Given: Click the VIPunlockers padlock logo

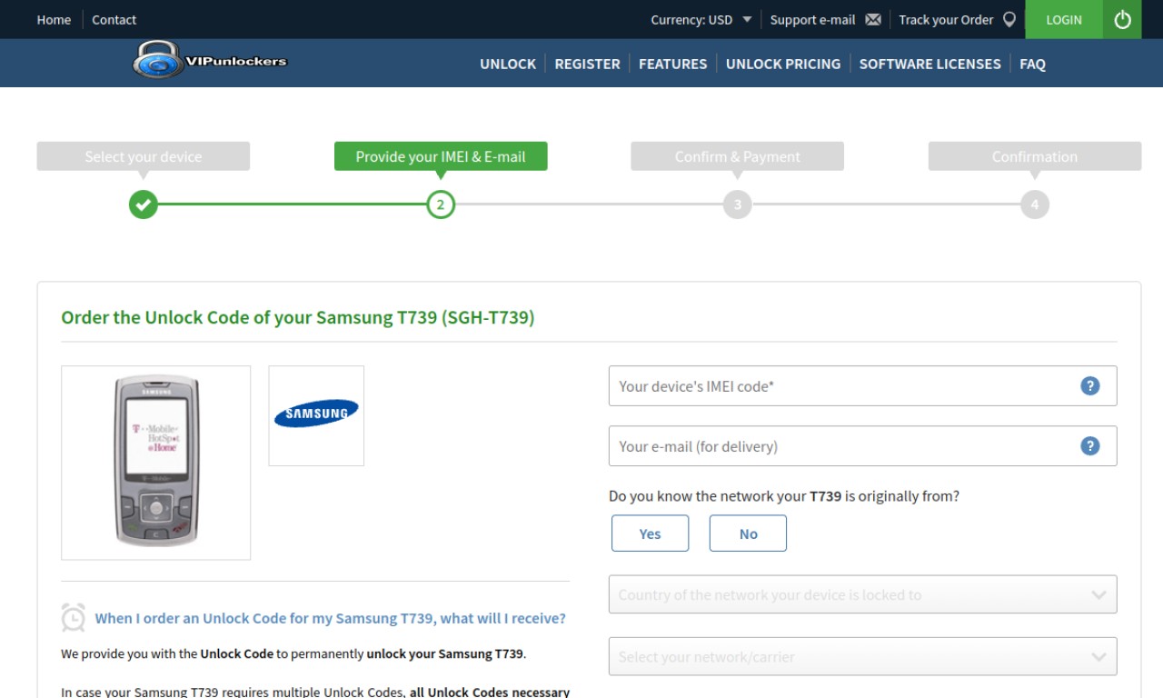Looking at the screenshot, I should click(209, 61).
